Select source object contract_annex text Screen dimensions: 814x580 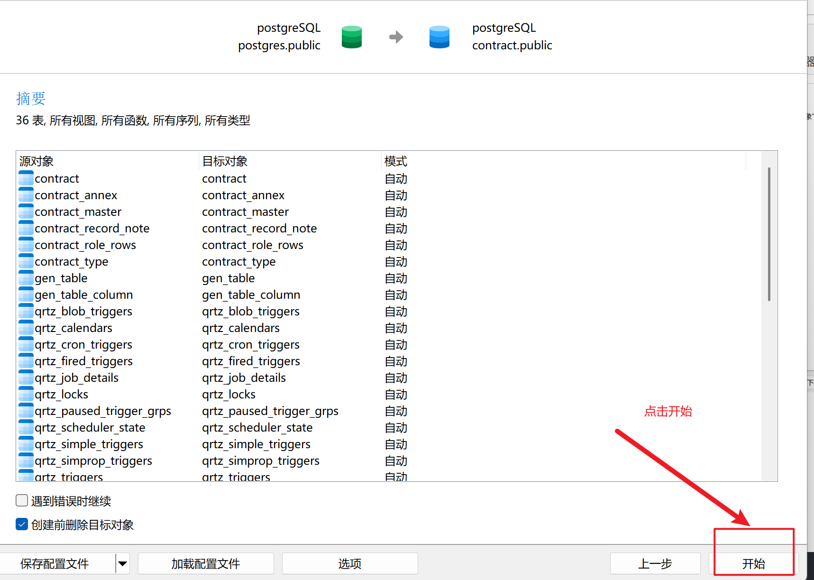76,195
